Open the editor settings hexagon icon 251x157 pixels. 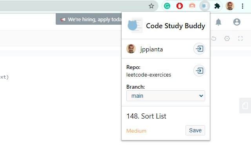pyautogui.click(x=227, y=38)
